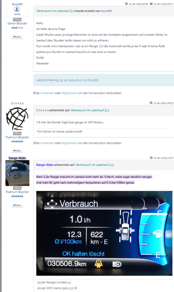Click K100RS default avatar icon
Viewport: 174px width, 292px height.
(x=17, y=9)
